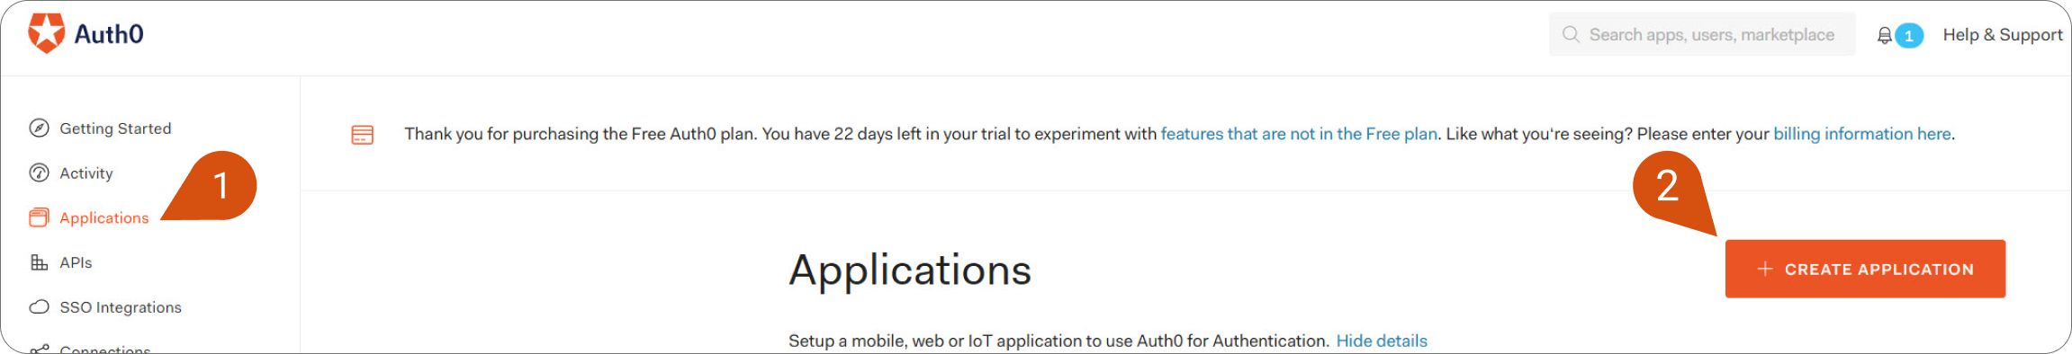Navigate to APIs in sidebar
Screen dimensions: 2072x354
tap(76, 263)
